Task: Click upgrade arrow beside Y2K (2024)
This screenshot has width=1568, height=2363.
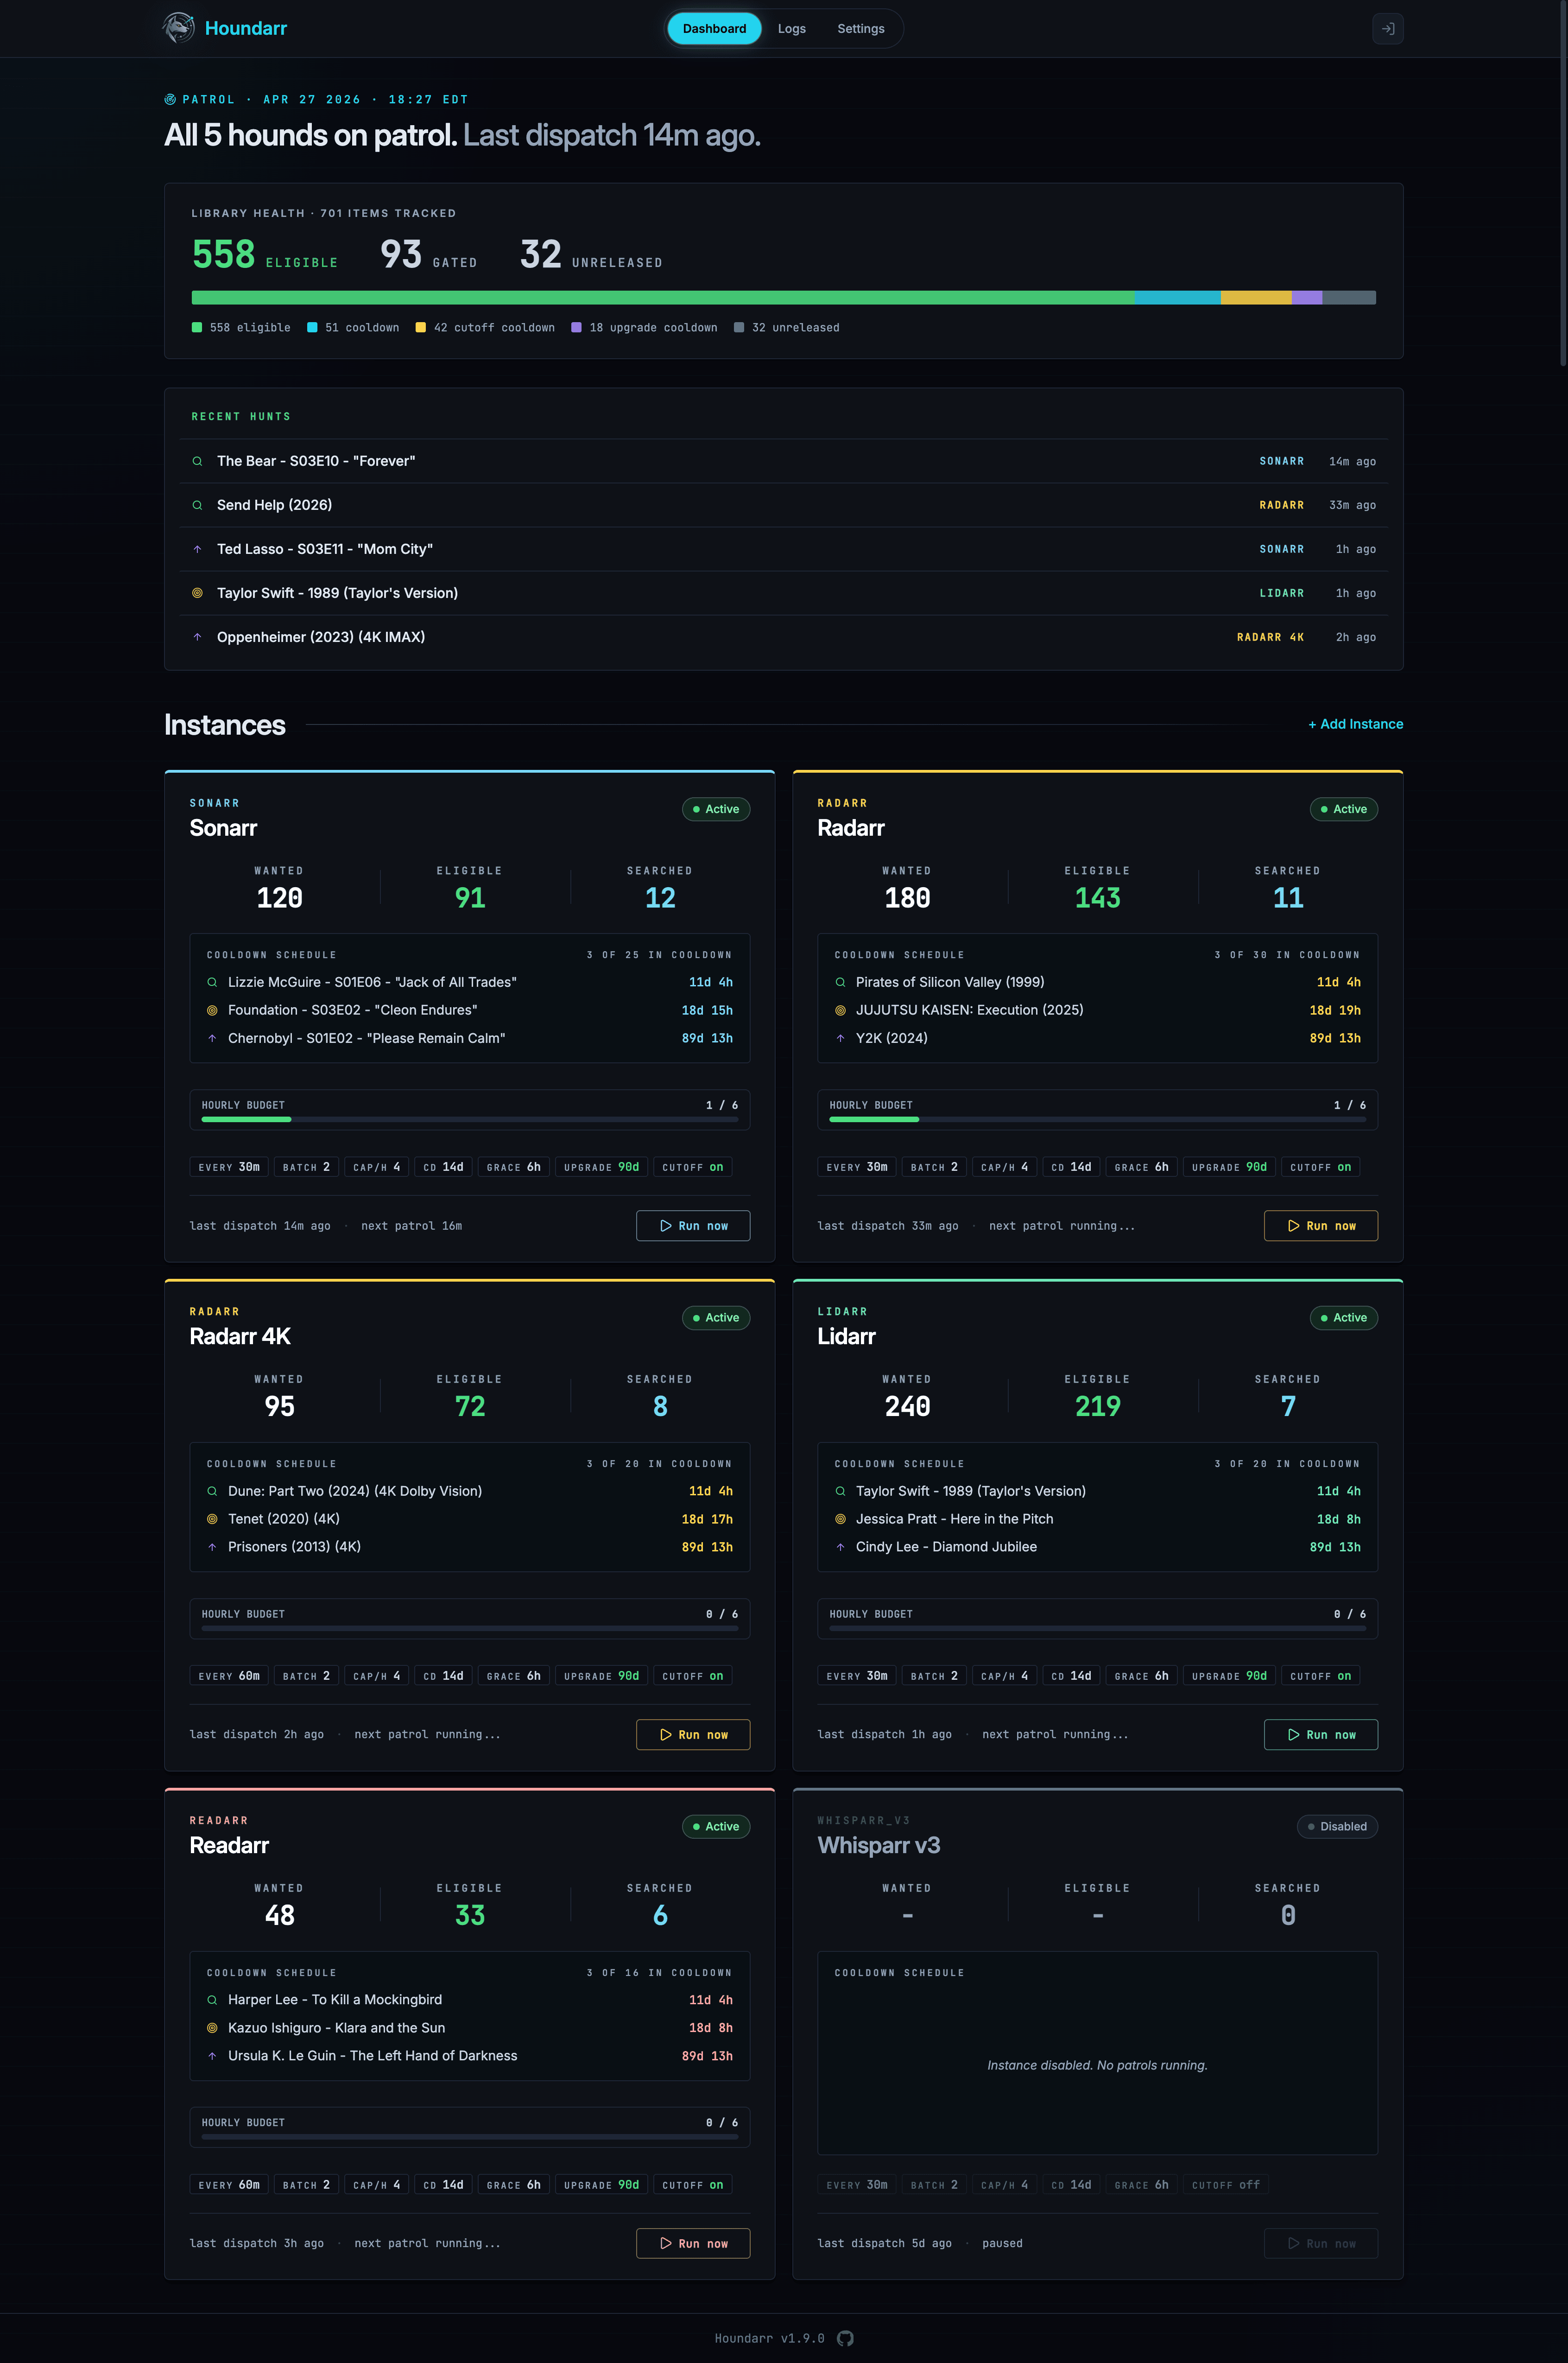Action: [840, 1038]
